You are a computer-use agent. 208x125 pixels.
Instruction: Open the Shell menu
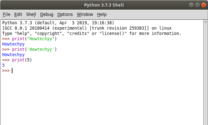click(31, 14)
